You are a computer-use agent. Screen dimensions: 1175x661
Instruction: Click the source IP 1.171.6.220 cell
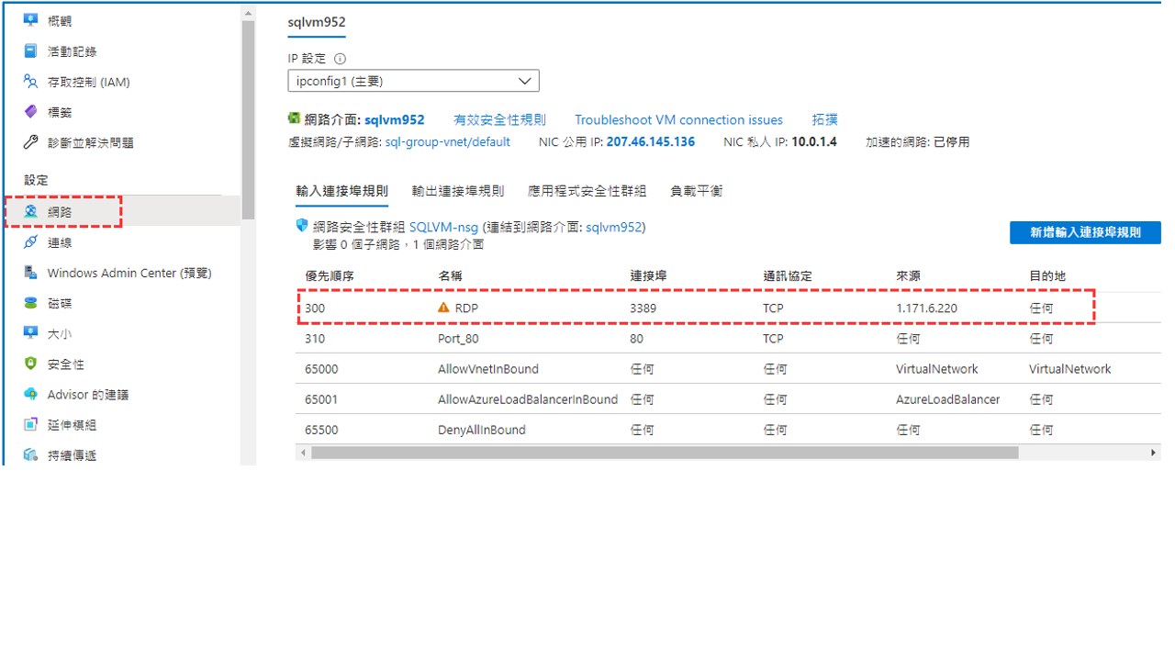pyautogui.click(x=926, y=308)
